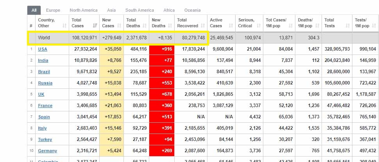
Task: Click India total cases 10,879,826 cell
Action: tap(84, 60)
